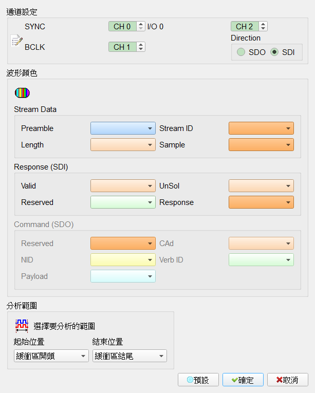This screenshot has height=393, width=315.
Task: Click the Command (SDO) heading
Action: pos(44,224)
